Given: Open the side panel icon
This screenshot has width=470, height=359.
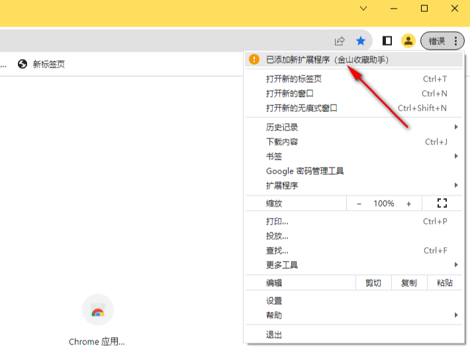Looking at the screenshot, I should (x=387, y=41).
